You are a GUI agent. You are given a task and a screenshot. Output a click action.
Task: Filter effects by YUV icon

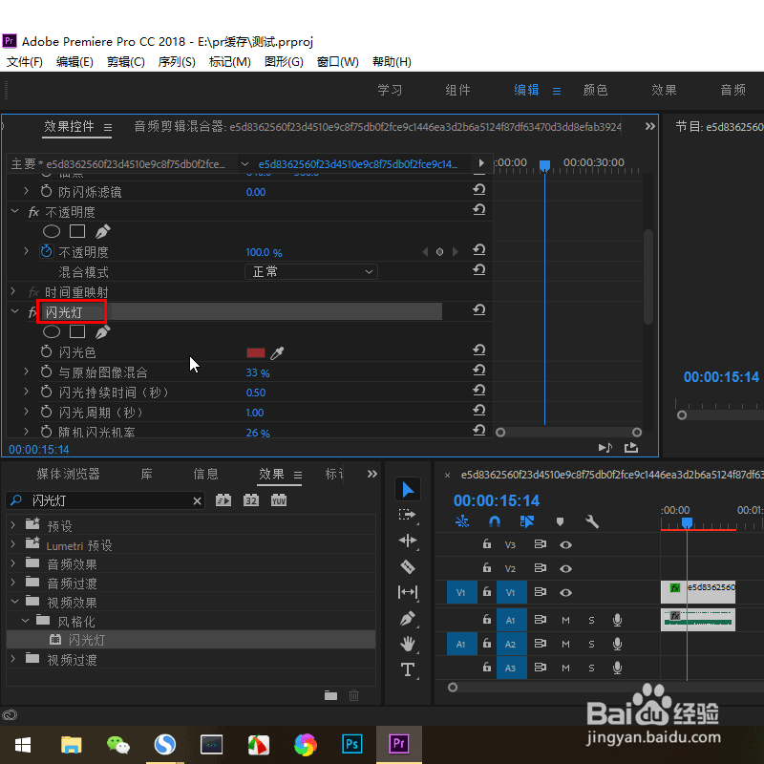279,500
